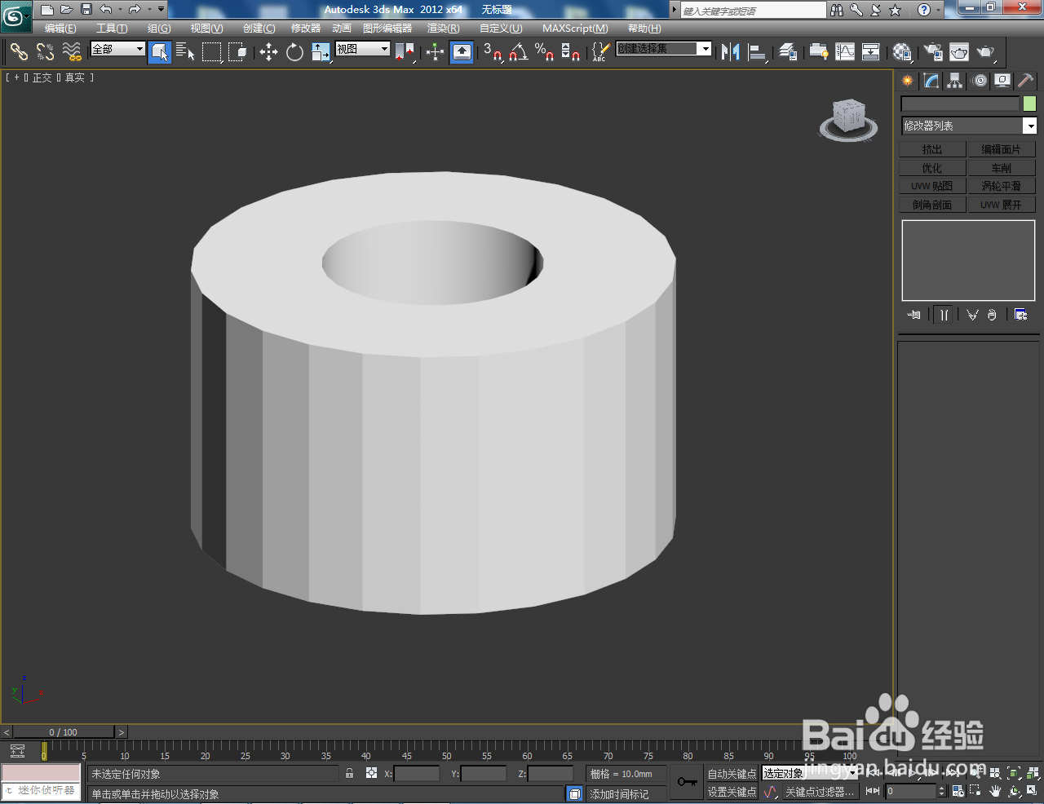This screenshot has width=1044, height=804.
Task: Toggle the Angle Snap icon
Action: (517, 52)
